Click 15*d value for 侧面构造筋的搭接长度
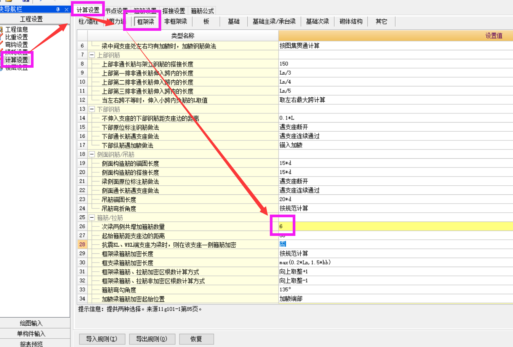 (285, 172)
